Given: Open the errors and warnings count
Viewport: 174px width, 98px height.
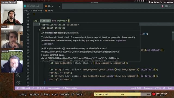Looking at the screenshot, I should point(41,88).
